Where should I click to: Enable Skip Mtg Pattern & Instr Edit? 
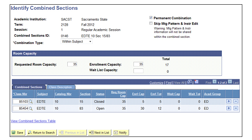[x=151, y=23]
